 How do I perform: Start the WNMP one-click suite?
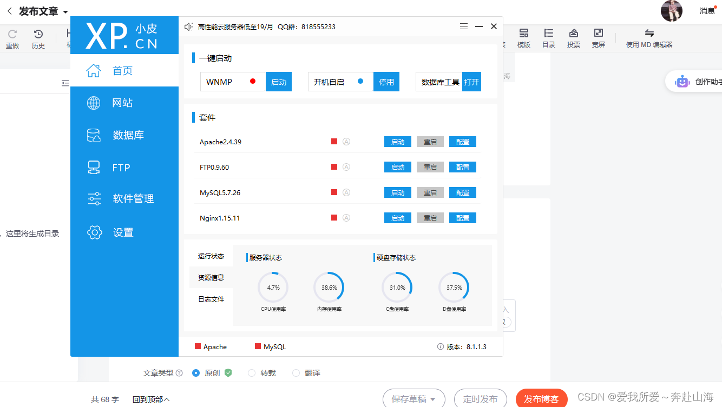pos(279,82)
